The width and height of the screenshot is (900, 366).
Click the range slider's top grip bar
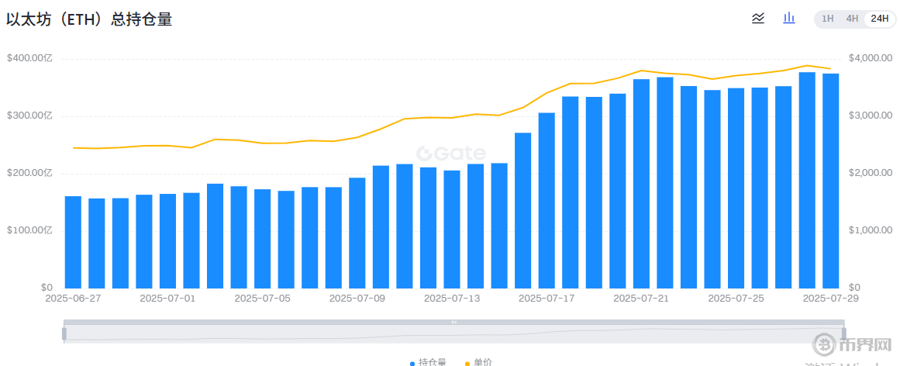click(x=454, y=323)
